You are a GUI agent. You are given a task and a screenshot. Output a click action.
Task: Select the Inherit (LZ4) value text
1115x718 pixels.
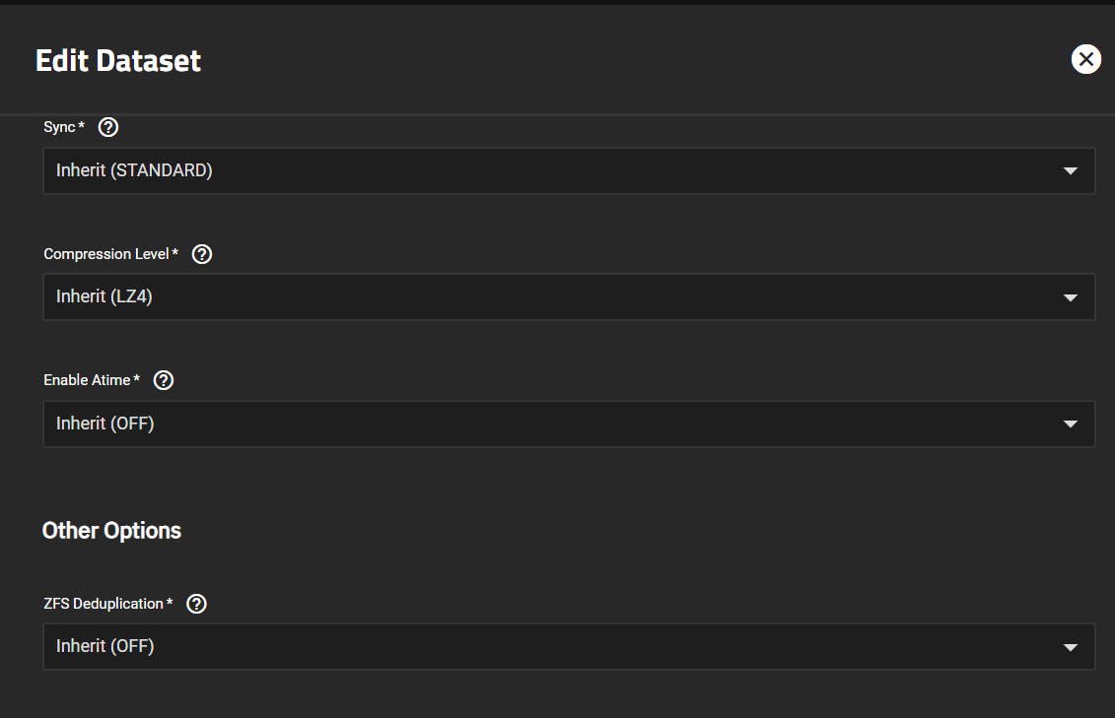(x=105, y=296)
